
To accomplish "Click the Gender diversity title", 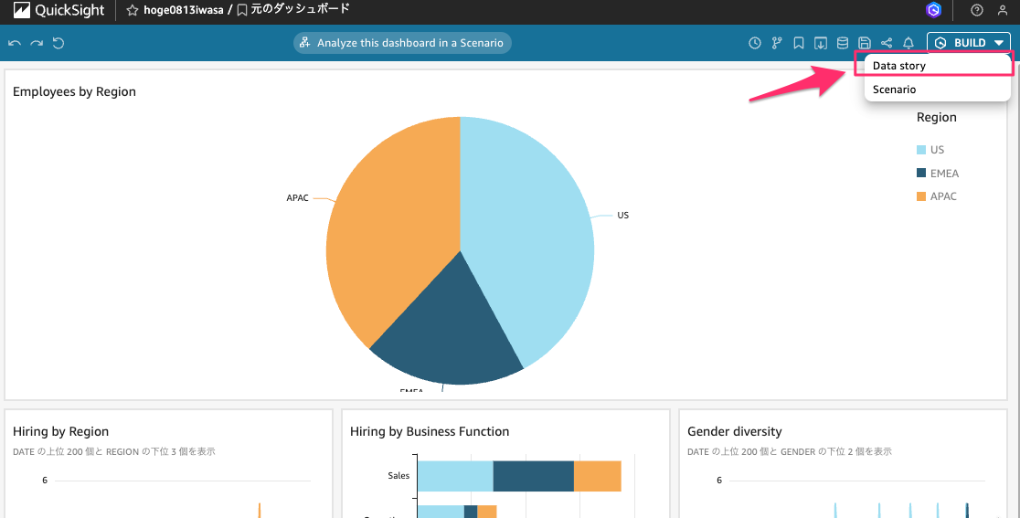I will click(735, 431).
